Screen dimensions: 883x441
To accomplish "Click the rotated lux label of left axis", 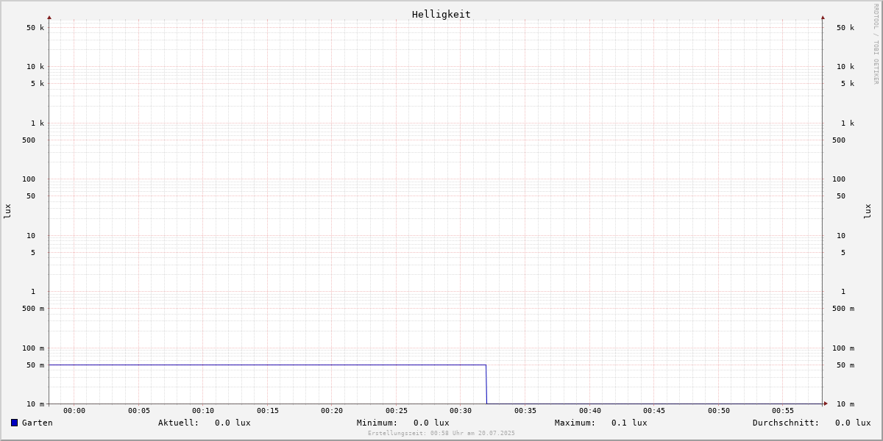I will pyautogui.click(x=7, y=211).
